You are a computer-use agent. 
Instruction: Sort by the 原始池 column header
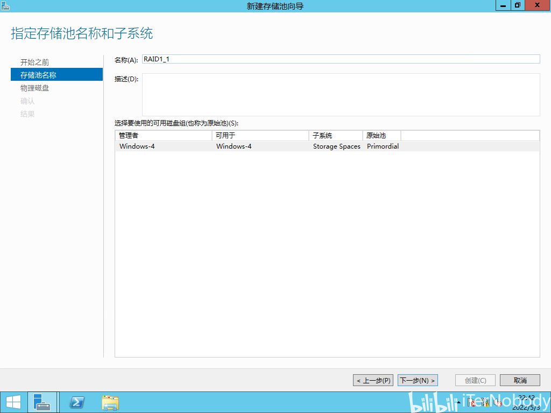[382, 136]
